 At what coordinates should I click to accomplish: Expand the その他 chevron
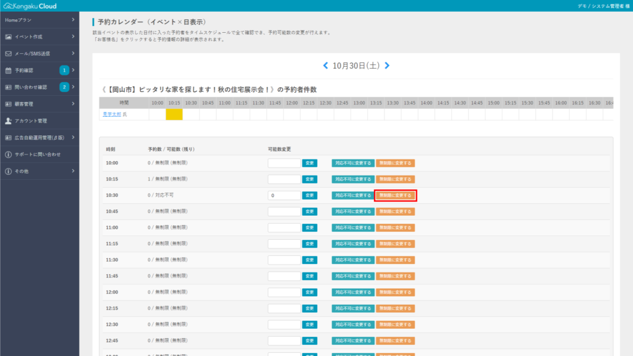pos(73,171)
